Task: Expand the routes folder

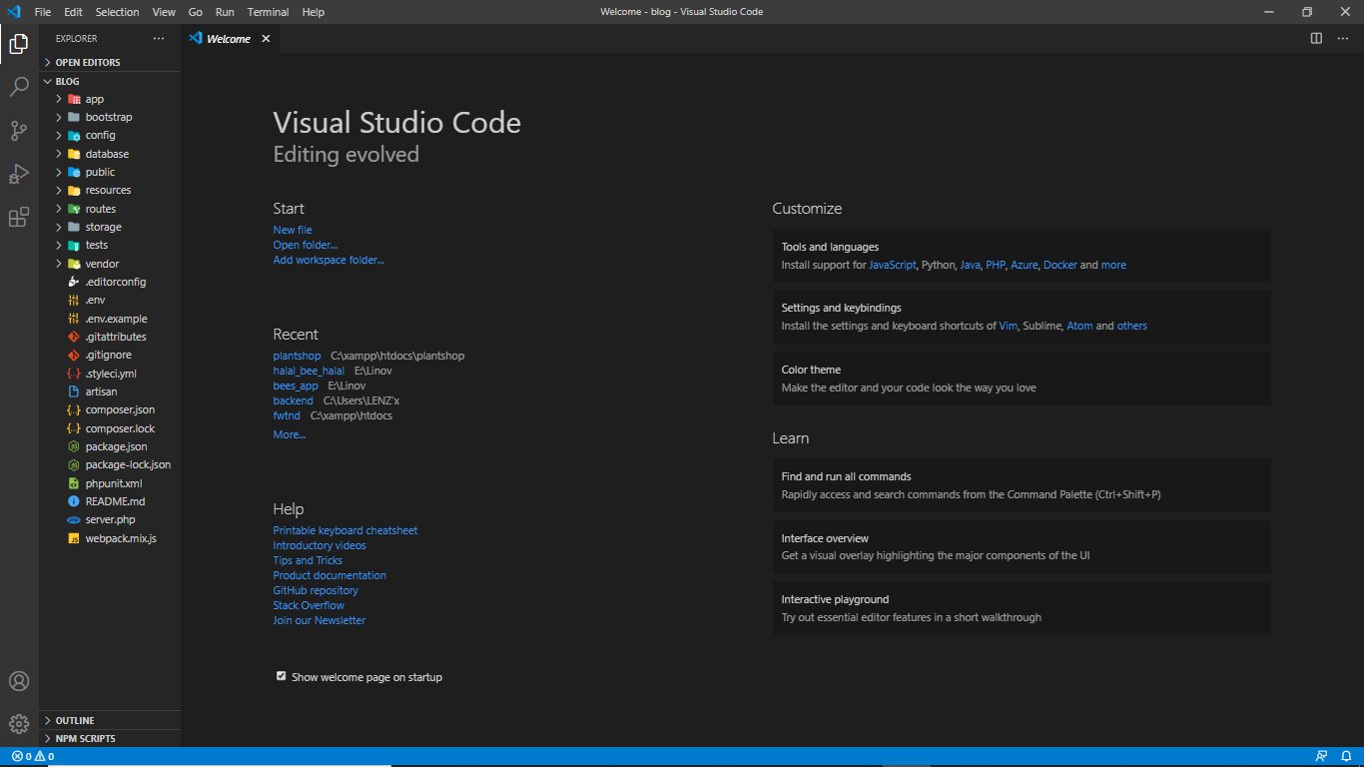Action: tap(101, 209)
